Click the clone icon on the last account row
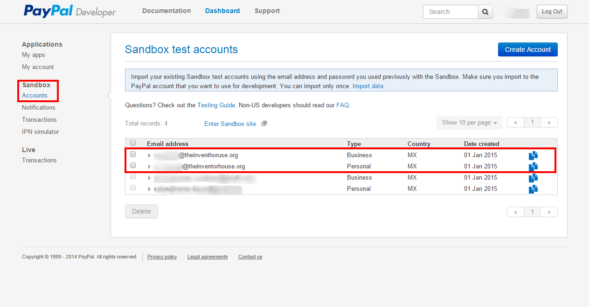 tap(533, 189)
